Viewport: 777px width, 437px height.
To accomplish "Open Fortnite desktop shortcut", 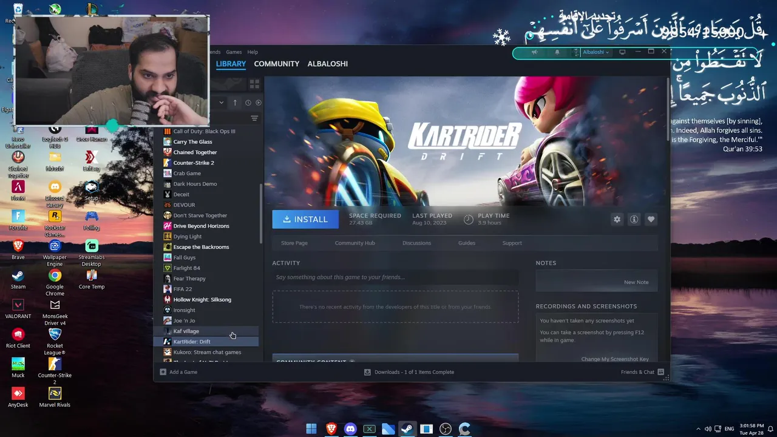I will click(x=18, y=219).
